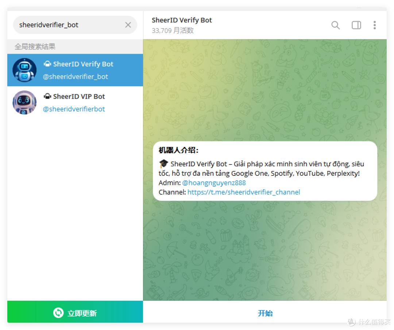The image size is (394, 330).
Task: Click the green 立即更新 update button
Action: (x=75, y=312)
